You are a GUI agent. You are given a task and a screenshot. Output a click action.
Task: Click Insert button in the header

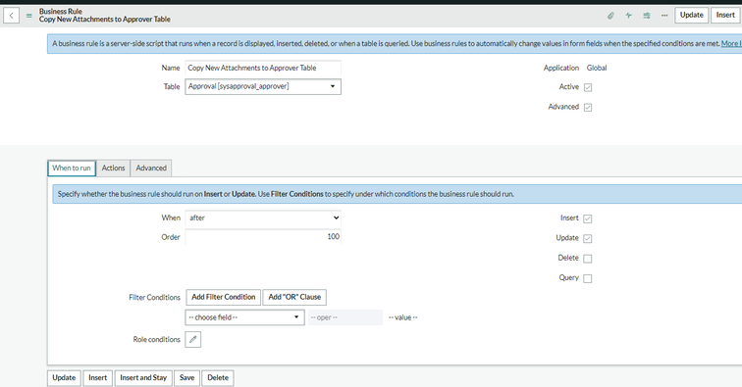725,15
